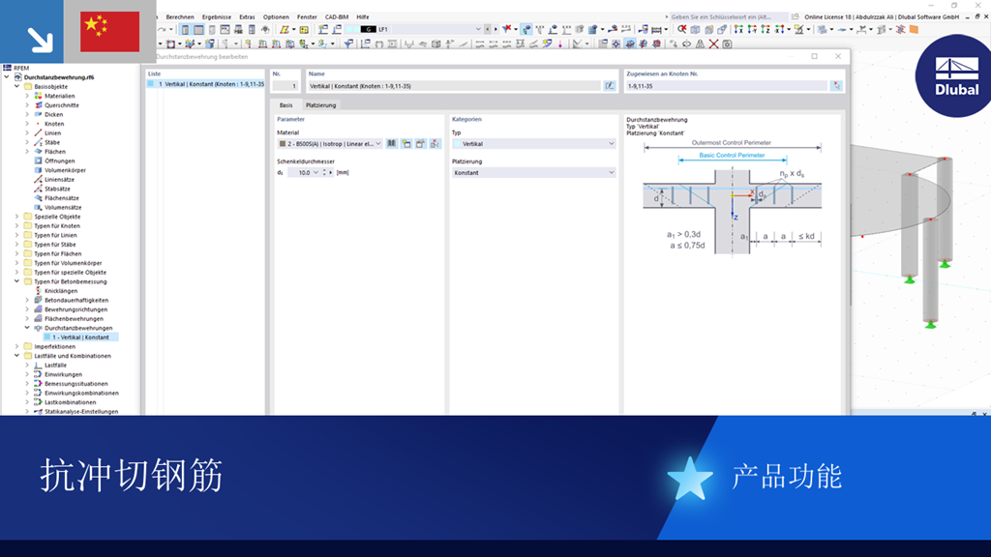Screen dimensions: 991x557
Task: Open the Typ dropdown showing Vertikal
Action: (x=533, y=144)
